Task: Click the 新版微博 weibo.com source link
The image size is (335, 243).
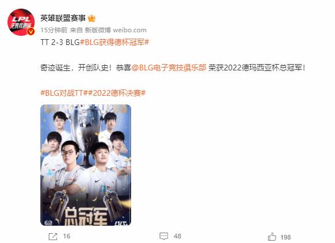Action: [116, 30]
